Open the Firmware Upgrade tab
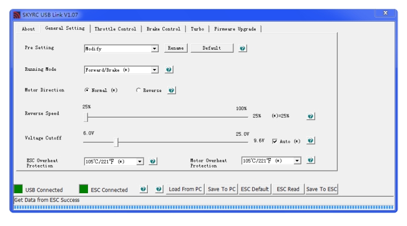Screen dimensions: 407x226 coord(235,29)
